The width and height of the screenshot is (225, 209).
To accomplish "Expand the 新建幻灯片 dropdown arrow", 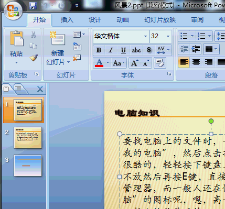I will coord(68,62).
